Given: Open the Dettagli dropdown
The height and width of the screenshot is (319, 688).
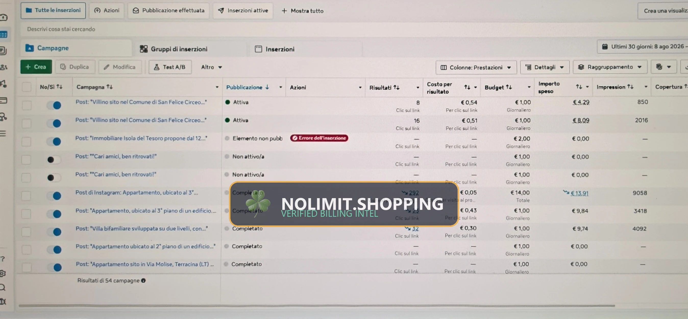Looking at the screenshot, I should 545,67.
